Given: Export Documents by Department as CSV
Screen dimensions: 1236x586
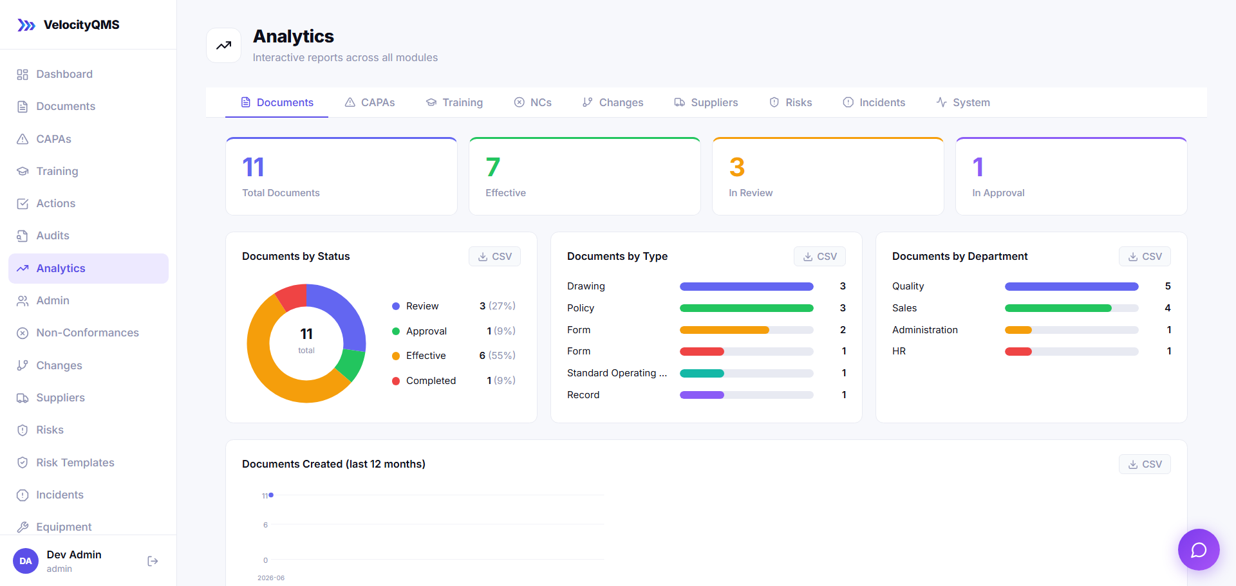Looking at the screenshot, I should click(1145, 256).
